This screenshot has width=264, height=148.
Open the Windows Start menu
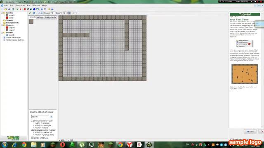[x=5, y=145]
